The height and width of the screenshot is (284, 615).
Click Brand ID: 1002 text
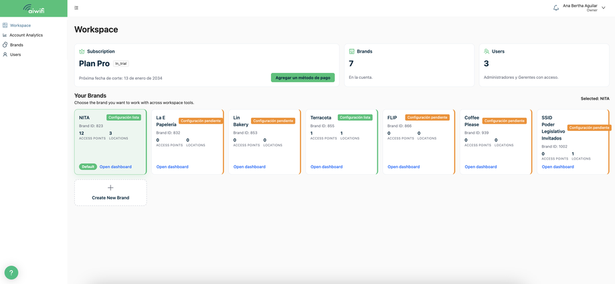555,146
